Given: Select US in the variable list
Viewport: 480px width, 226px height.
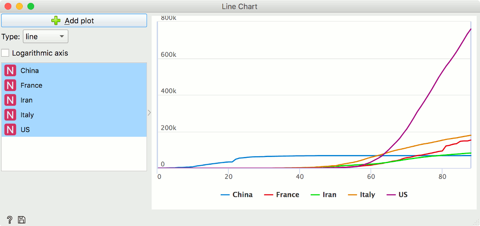Looking at the screenshot, I should point(74,129).
